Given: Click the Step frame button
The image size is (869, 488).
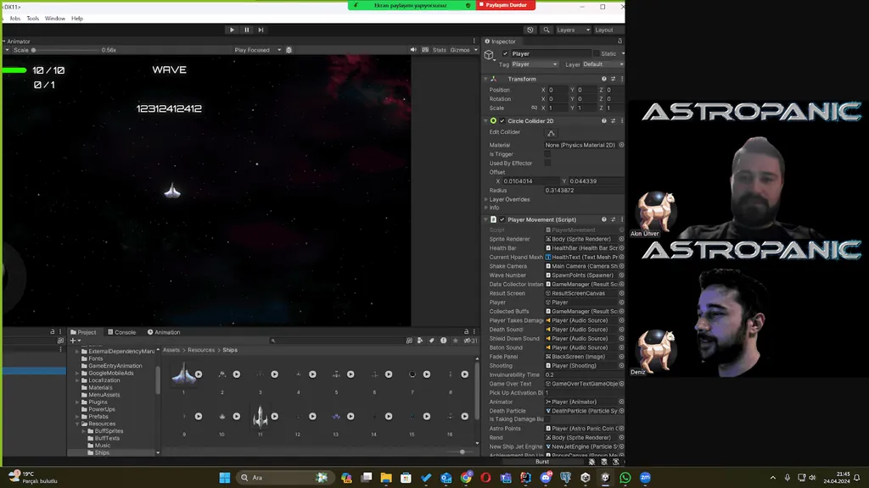Looking at the screenshot, I should [x=261, y=30].
